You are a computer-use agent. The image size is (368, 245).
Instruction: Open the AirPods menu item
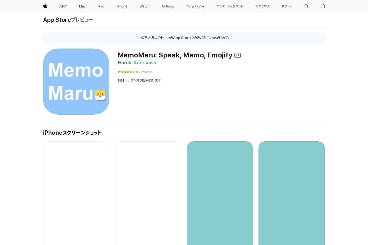168,6
